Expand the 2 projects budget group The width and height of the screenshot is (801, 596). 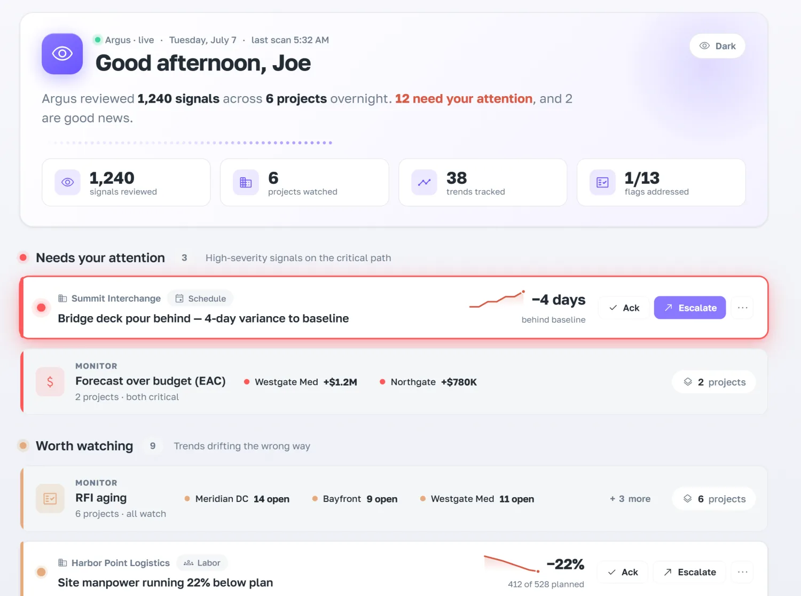point(714,382)
